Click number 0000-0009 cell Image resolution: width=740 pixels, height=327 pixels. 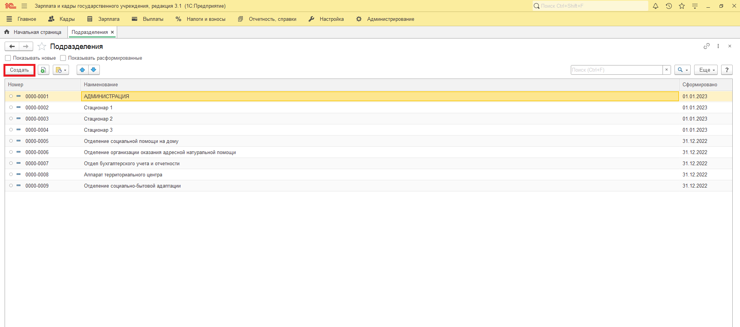(37, 186)
